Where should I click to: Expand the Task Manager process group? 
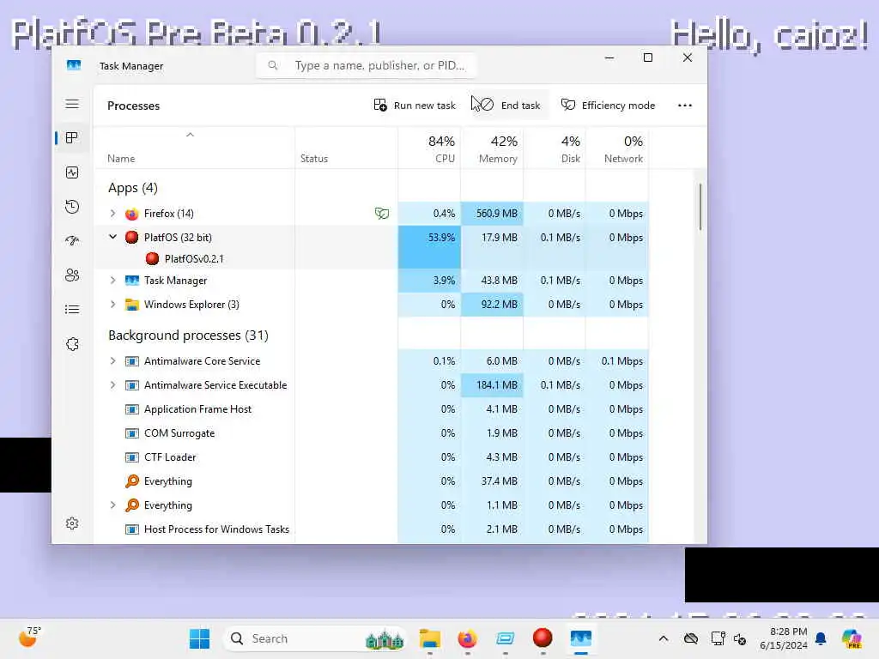pos(112,281)
